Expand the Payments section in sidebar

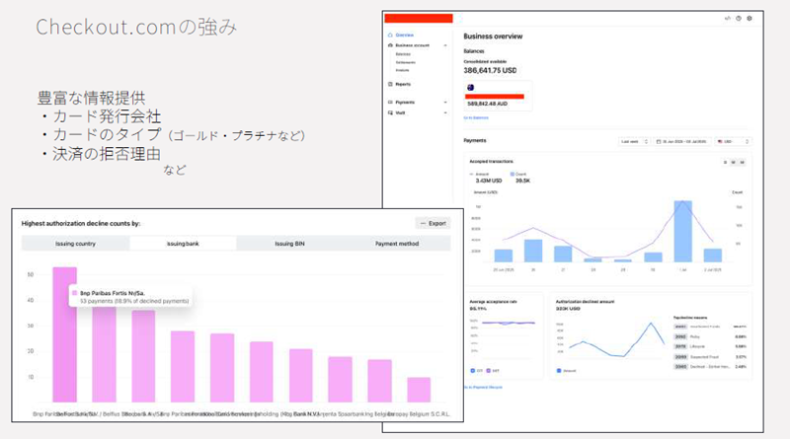tap(446, 102)
